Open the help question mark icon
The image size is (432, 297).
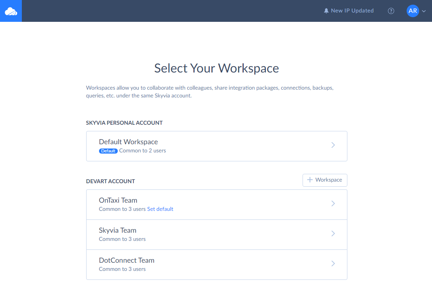pos(391,11)
